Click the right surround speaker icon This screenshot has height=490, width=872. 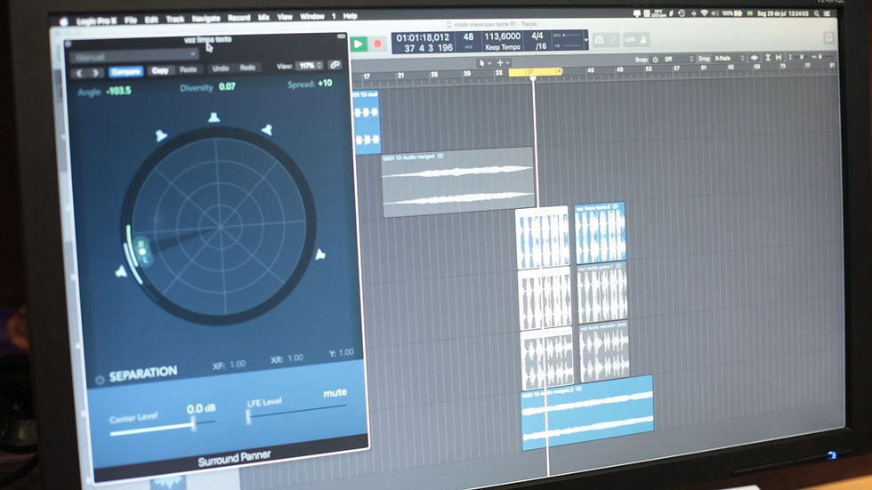(319, 254)
